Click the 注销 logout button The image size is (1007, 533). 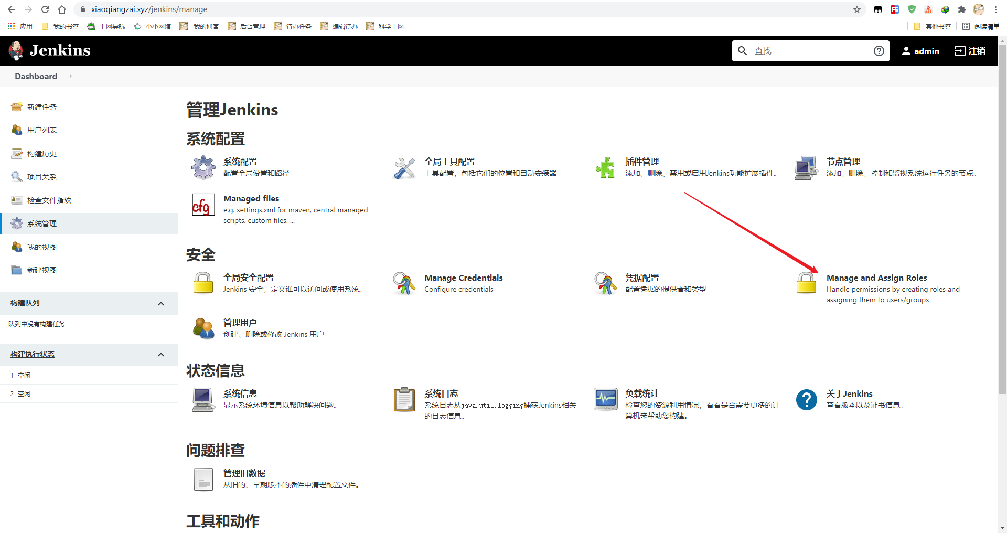pos(970,51)
